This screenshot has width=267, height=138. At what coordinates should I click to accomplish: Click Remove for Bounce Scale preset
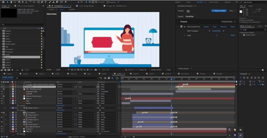[x=224, y=27]
